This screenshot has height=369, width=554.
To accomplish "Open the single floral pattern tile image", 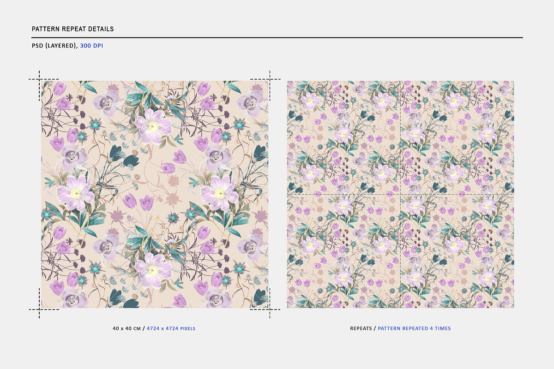I will pos(155,195).
